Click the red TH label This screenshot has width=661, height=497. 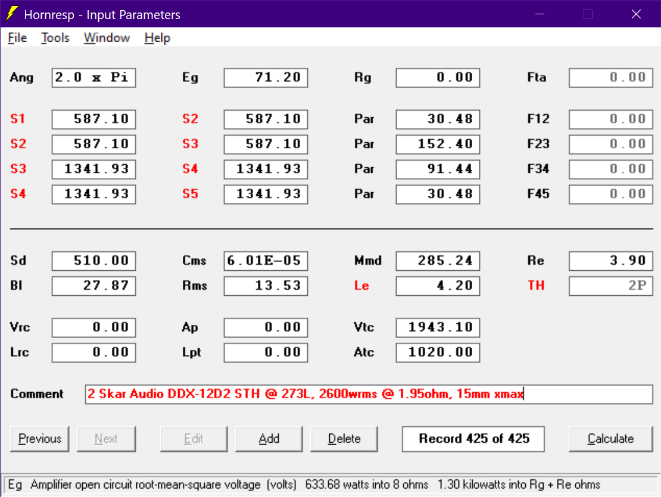pos(536,286)
